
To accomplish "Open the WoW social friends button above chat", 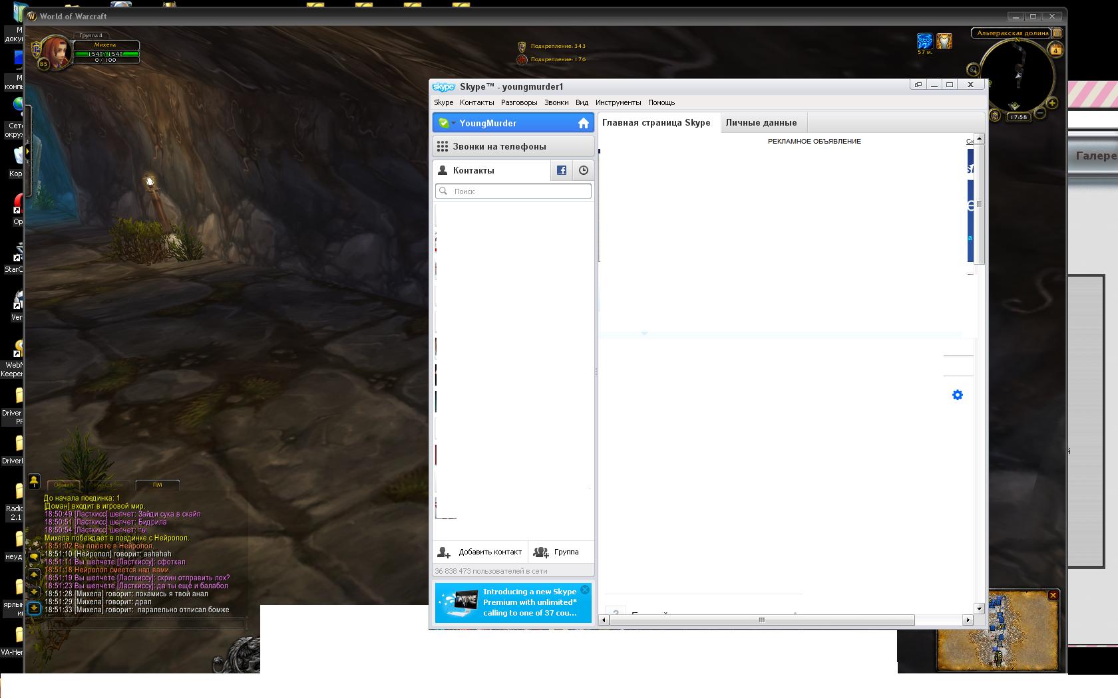I will [34, 481].
